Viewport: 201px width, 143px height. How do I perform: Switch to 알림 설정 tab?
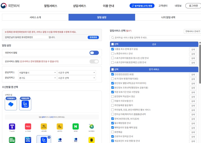pyautogui.click(x=102, y=17)
